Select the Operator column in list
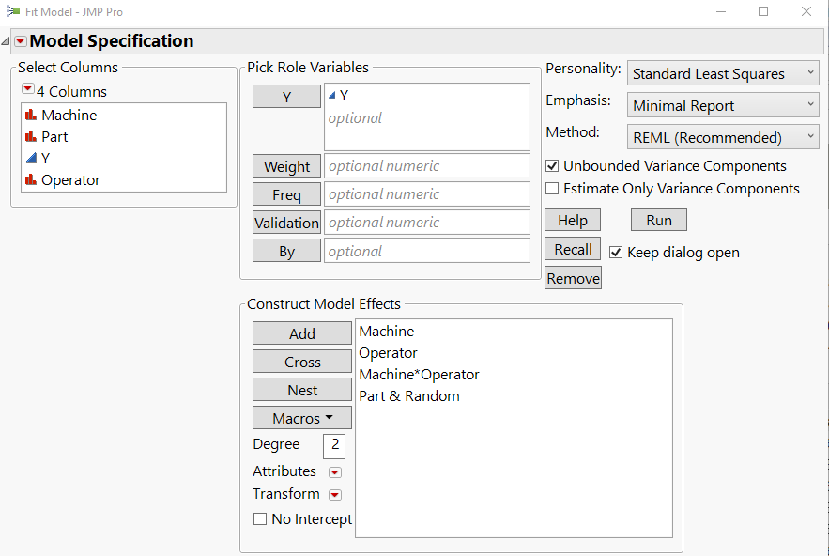 click(70, 179)
